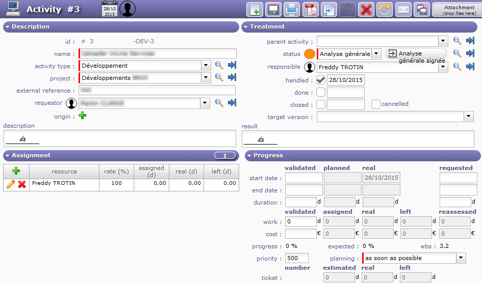Click the priority input field

tap(297, 258)
